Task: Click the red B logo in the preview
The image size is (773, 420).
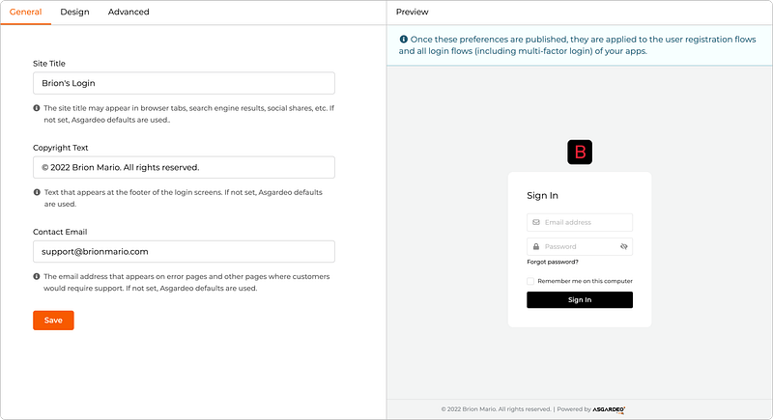Action: click(x=580, y=153)
